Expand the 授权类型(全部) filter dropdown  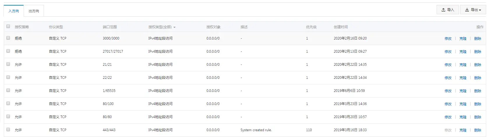(x=162, y=27)
